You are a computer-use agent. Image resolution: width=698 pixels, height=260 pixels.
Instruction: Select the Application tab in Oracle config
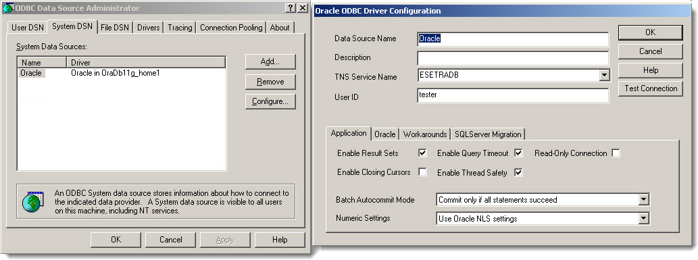[349, 133]
